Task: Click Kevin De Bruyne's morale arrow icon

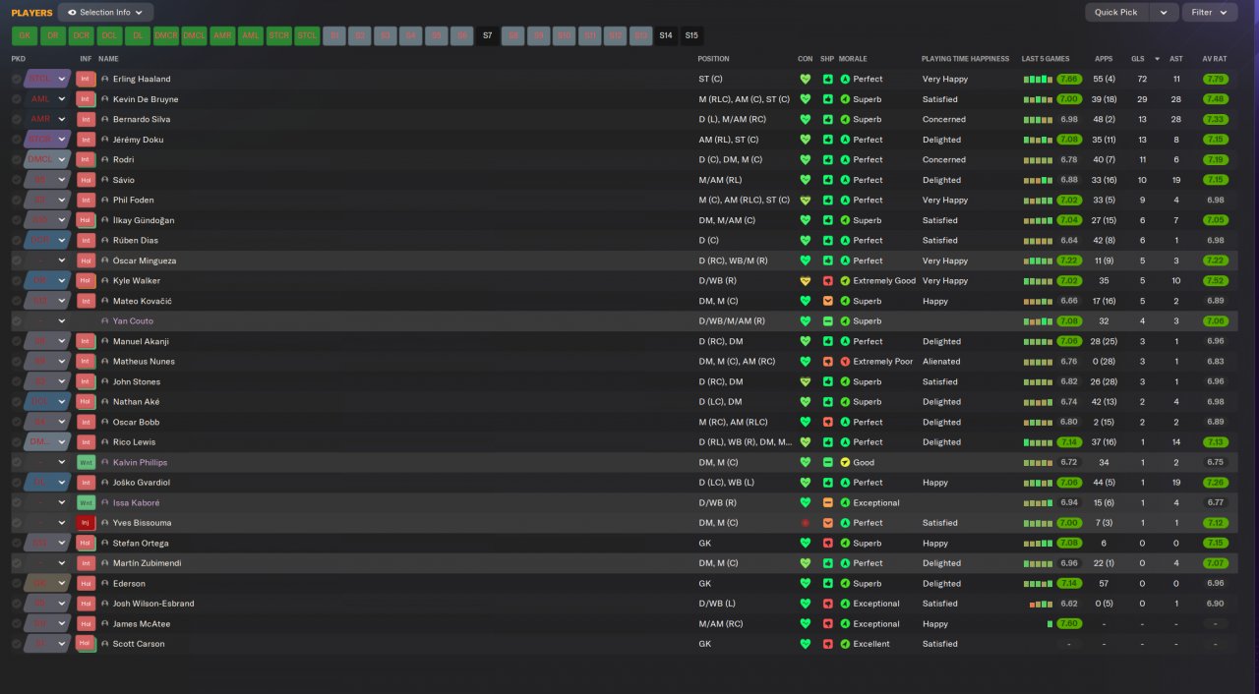Action: coord(845,99)
